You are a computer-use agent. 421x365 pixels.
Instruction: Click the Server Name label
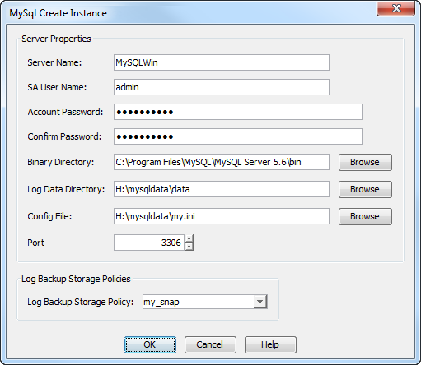[x=54, y=62]
